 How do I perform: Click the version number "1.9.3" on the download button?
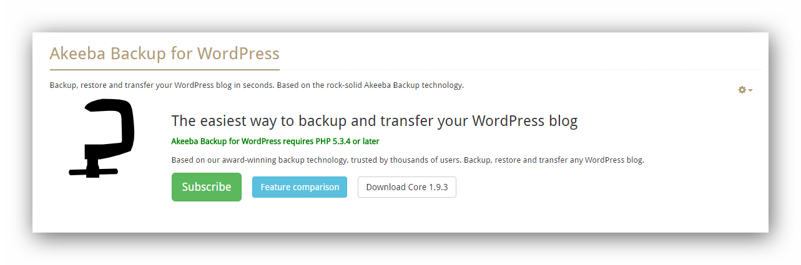pos(438,187)
